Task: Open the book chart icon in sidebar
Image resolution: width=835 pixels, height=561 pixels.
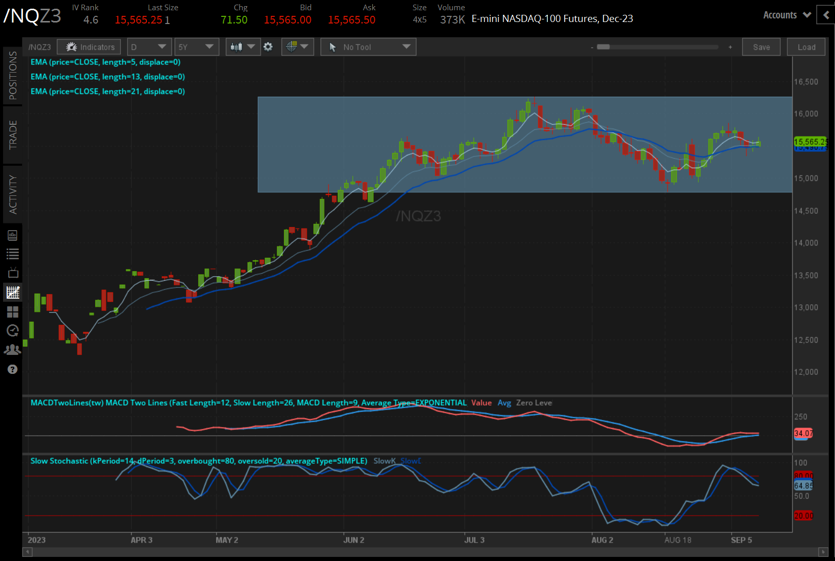Action: coord(13,235)
